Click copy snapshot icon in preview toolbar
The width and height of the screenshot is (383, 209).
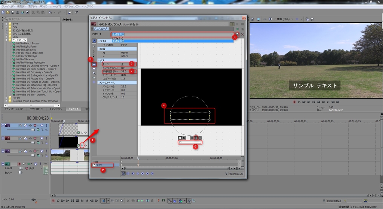(x=307, y=19)
